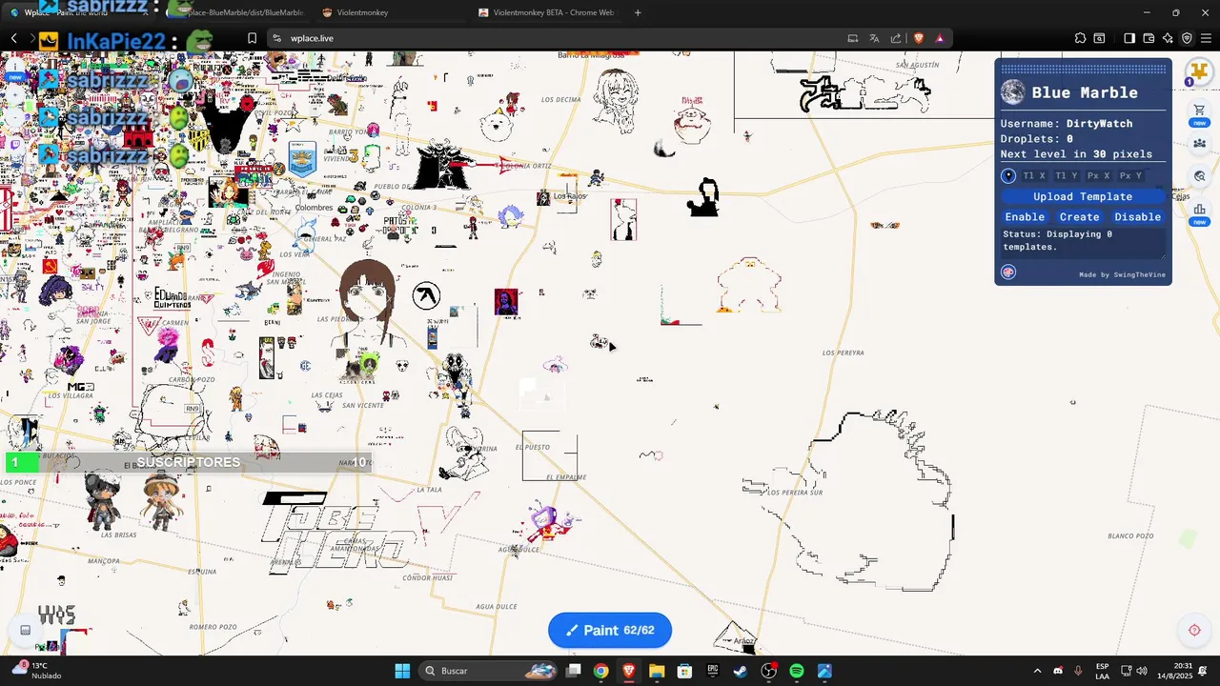This screenshot has height=686, width=1220.
Task: Open a new browser tab
Action: click(638, 12)
